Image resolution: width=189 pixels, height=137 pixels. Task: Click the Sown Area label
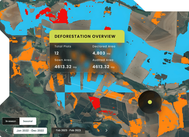click(x=63, y=60)
